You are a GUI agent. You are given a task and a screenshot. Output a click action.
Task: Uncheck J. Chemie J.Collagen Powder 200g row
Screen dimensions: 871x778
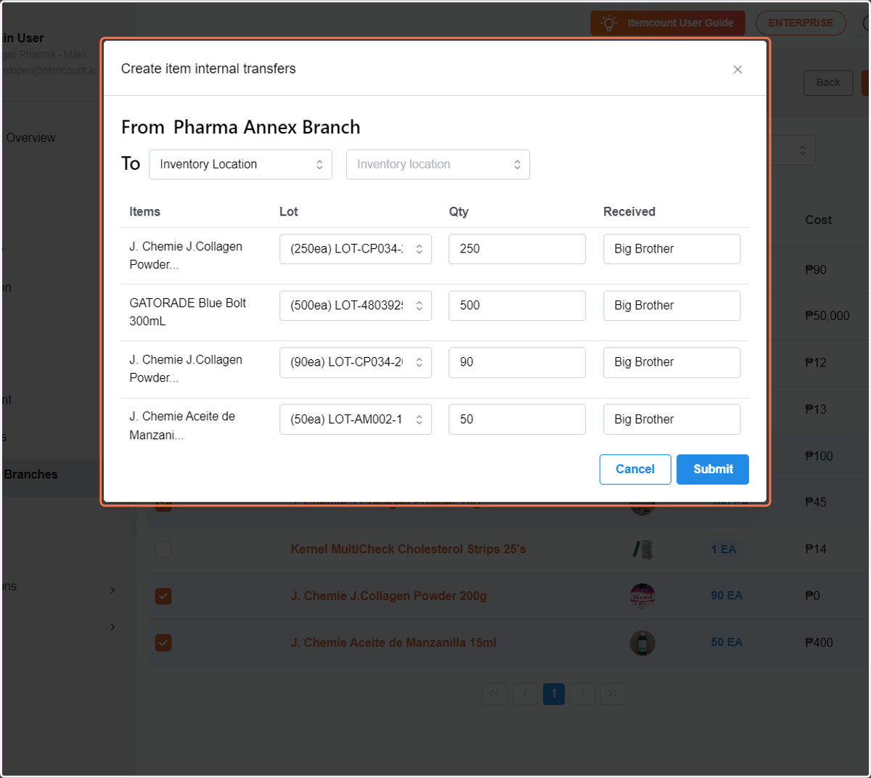(x=163, y=597)
